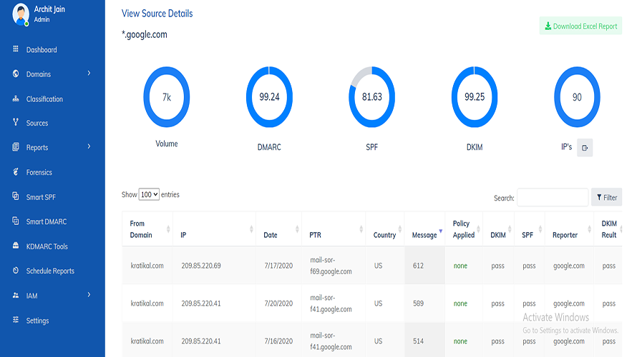Viewport: 637px width, 357px height.
Task: Open the Forensics section
Action: [x=39, y=172]
